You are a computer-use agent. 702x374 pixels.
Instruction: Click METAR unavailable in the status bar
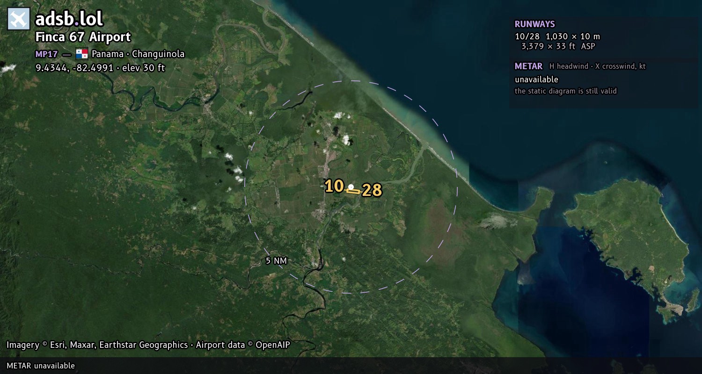[41, 366]
